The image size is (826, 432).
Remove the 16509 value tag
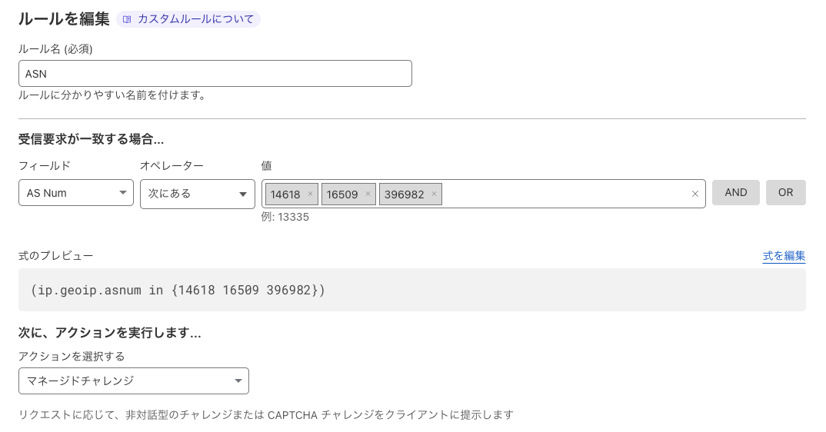368,194
